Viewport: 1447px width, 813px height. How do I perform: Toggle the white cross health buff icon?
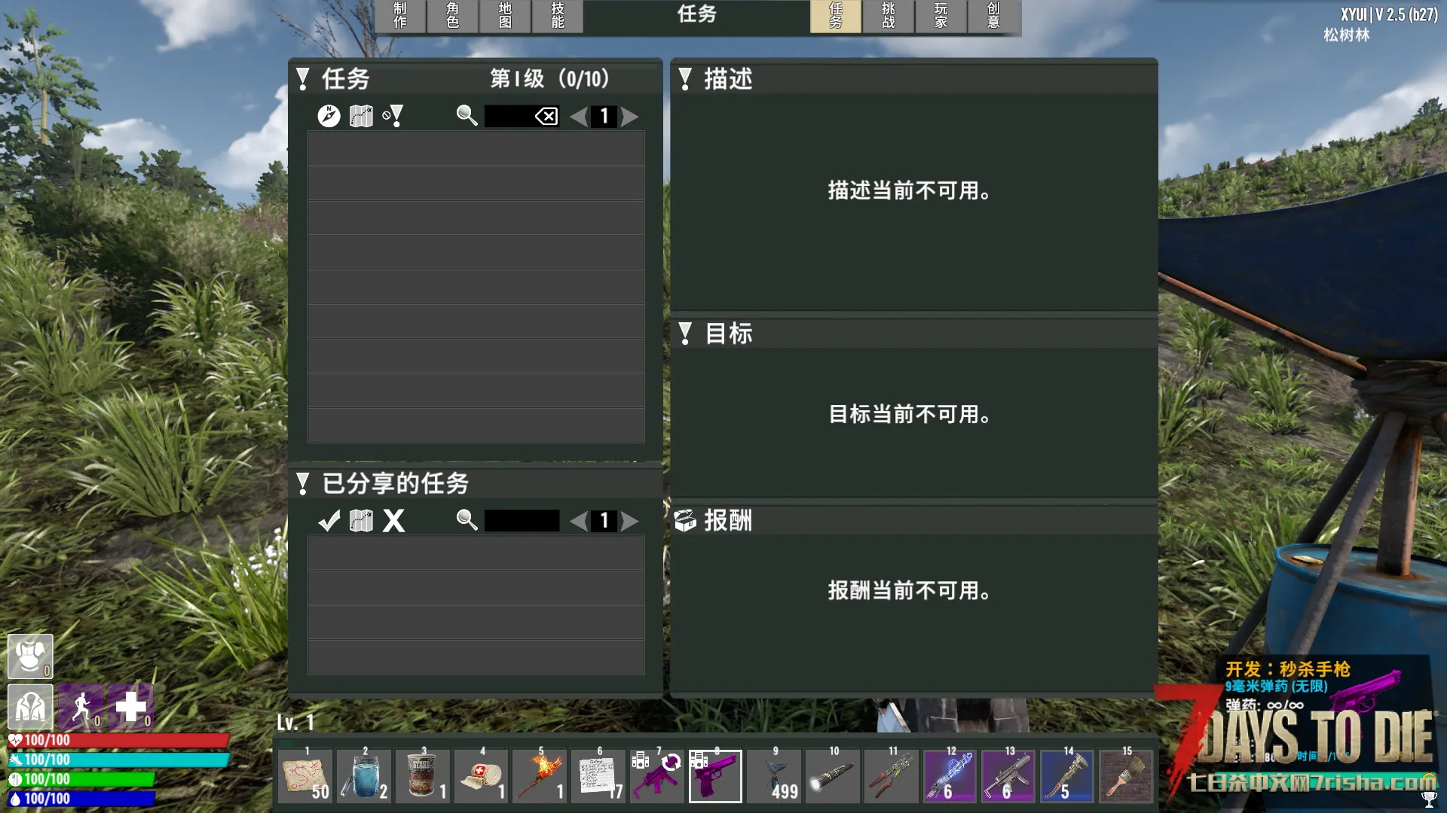pos(131,707)
